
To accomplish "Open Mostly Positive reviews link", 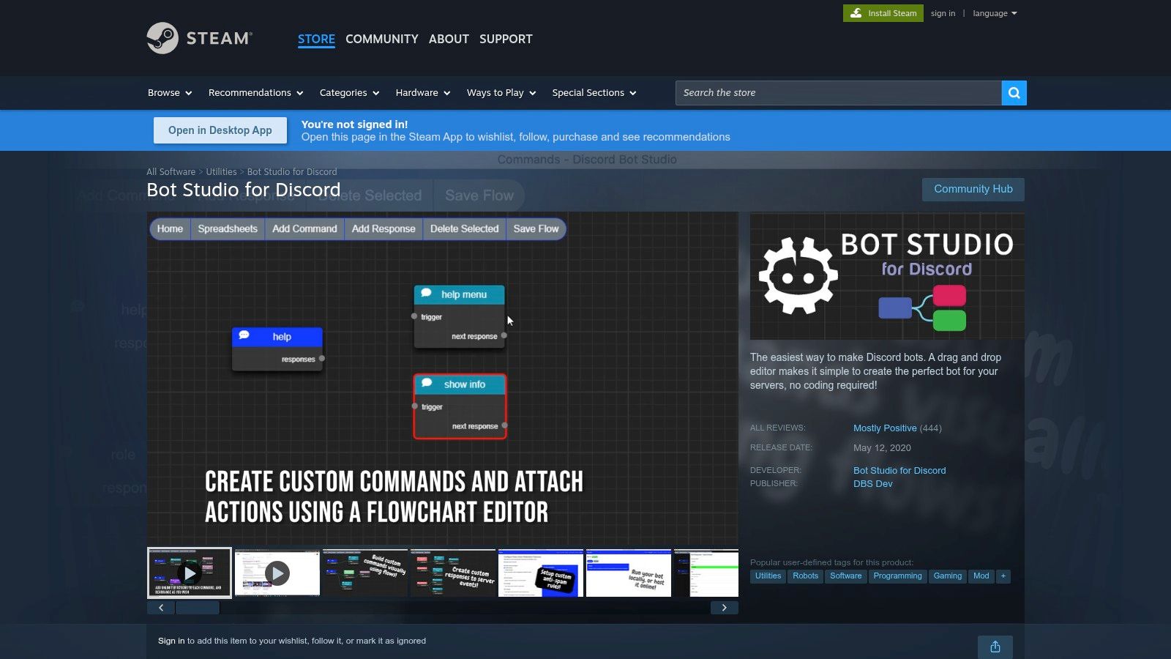I will click(885, 428).
